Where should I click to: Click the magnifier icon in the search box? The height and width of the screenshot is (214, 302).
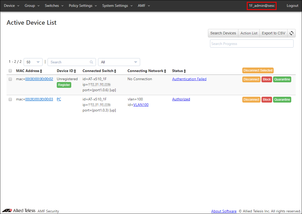pyautogui.click(x=91, y=62)
